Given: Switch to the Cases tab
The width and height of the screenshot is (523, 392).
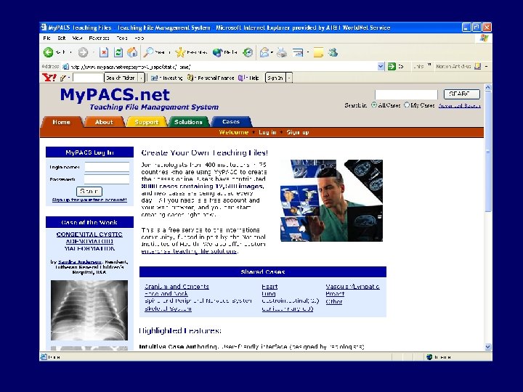Looking at the screenshot, I should click(x=231, y=122).
